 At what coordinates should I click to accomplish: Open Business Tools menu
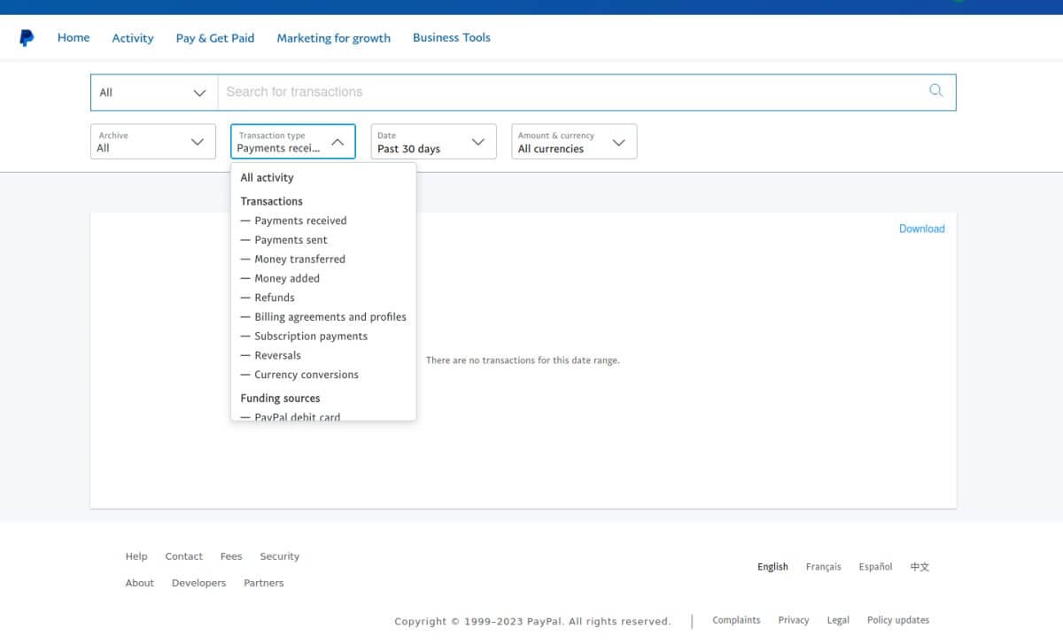click(x=451, y=38)
